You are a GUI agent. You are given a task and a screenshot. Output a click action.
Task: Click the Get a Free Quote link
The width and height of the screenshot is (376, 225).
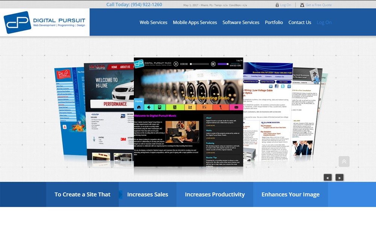pos(318,5)
